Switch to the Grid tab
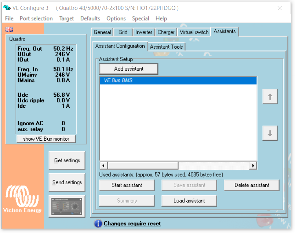The width and height of the screenshot is (295, 233). click(123, 32)
